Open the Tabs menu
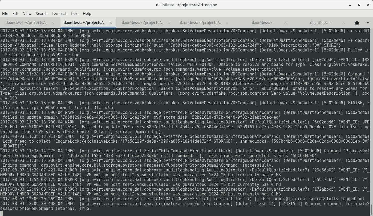This screenshot has width=373, height=216. (74, 13)
